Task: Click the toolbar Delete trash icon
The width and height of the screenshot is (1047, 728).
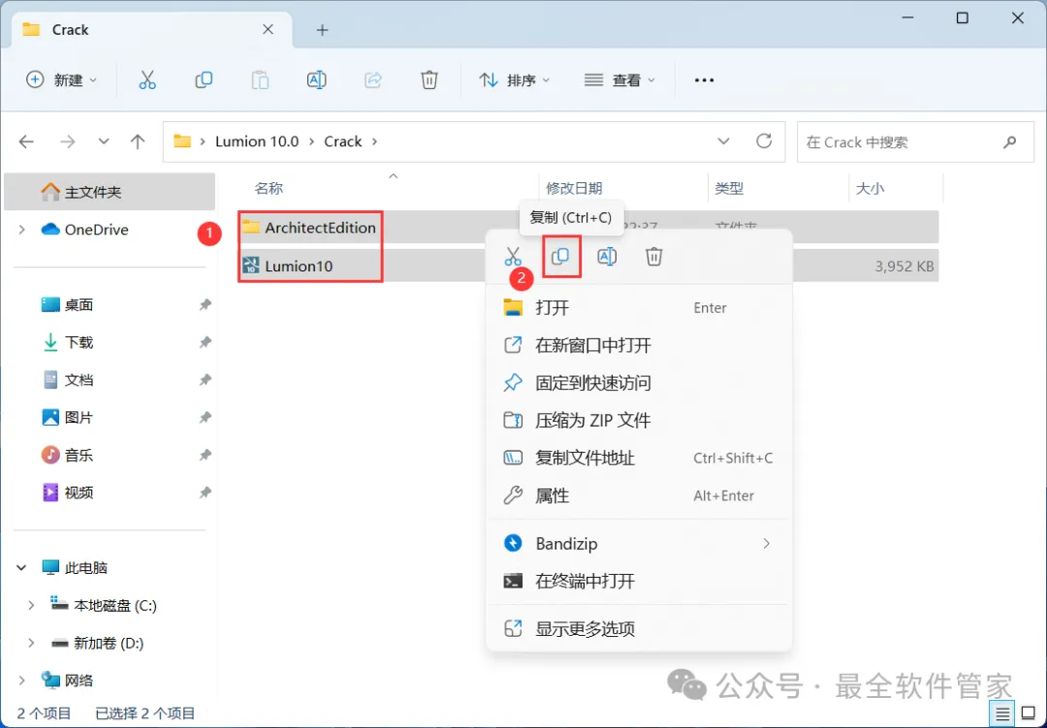Action: click(x=429, y=80)
